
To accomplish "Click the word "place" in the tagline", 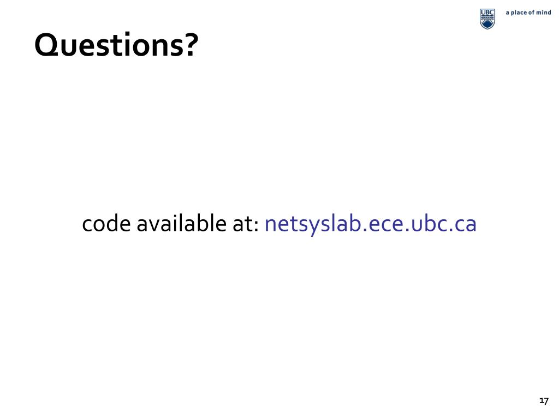I will (x=518, y=13).
